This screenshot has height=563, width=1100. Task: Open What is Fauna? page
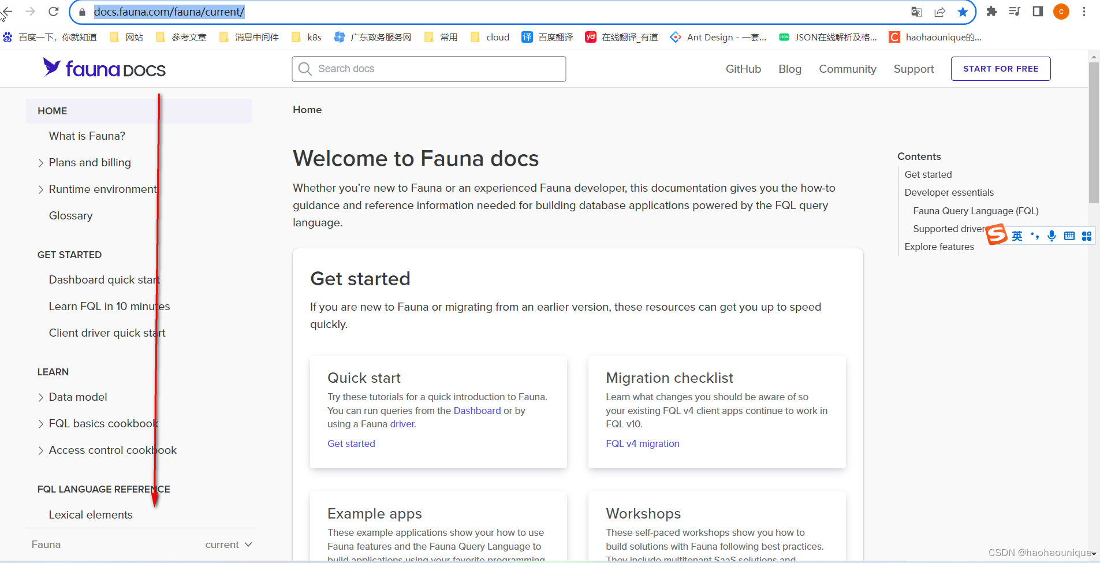tap(87, 136)
